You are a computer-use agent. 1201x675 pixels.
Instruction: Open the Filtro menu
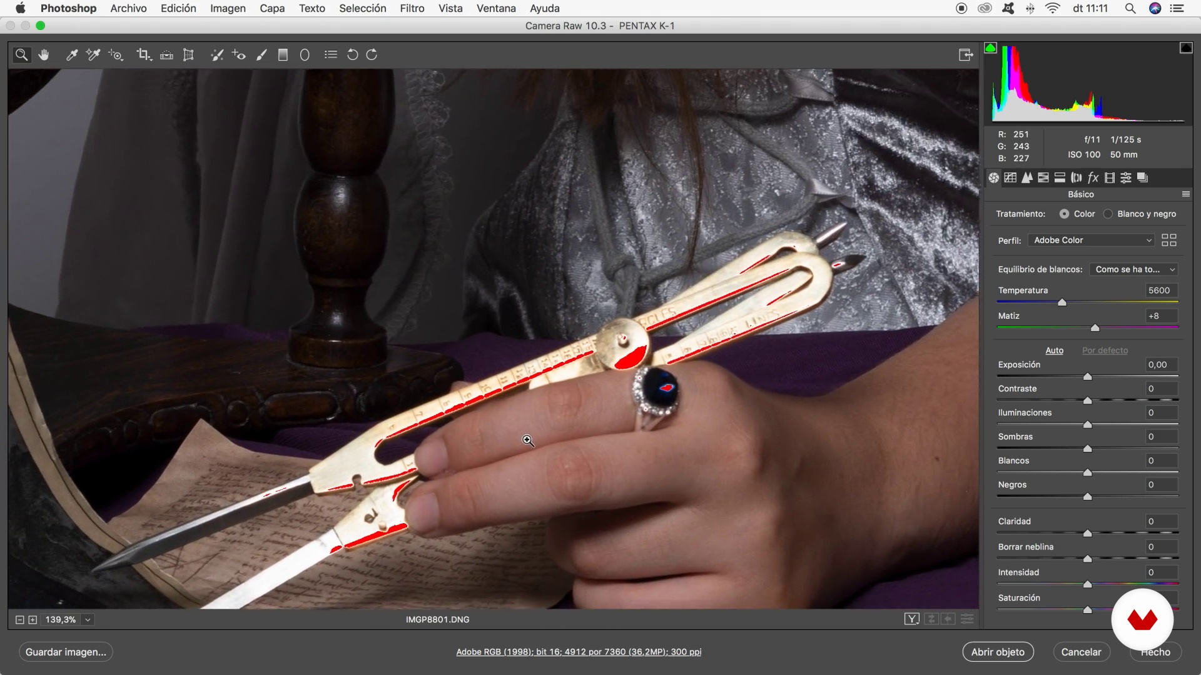412,8
